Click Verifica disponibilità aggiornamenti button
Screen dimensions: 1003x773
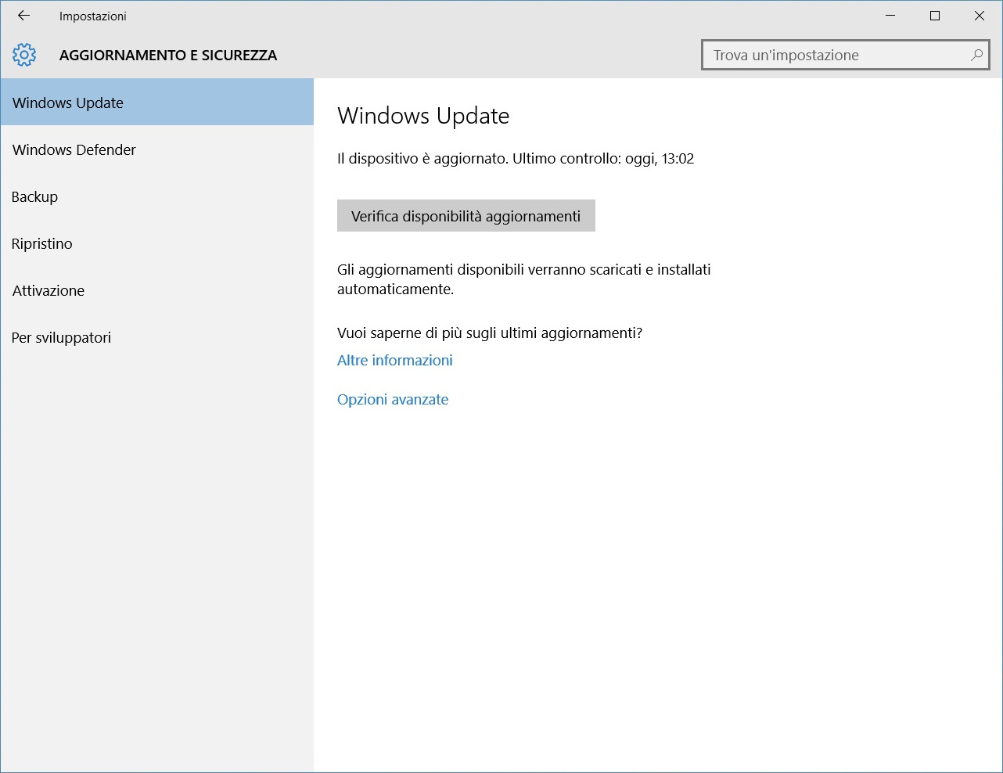(x=466, y=216)
